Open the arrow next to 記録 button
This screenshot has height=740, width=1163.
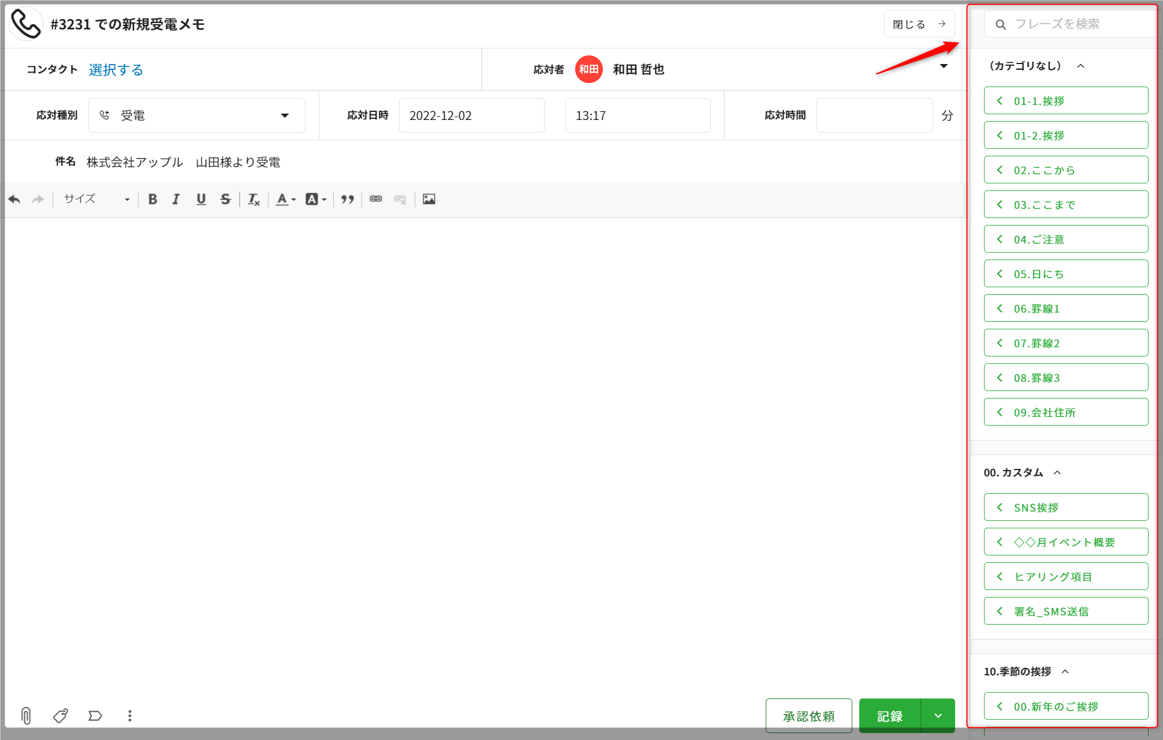click(x=938, y=716)
